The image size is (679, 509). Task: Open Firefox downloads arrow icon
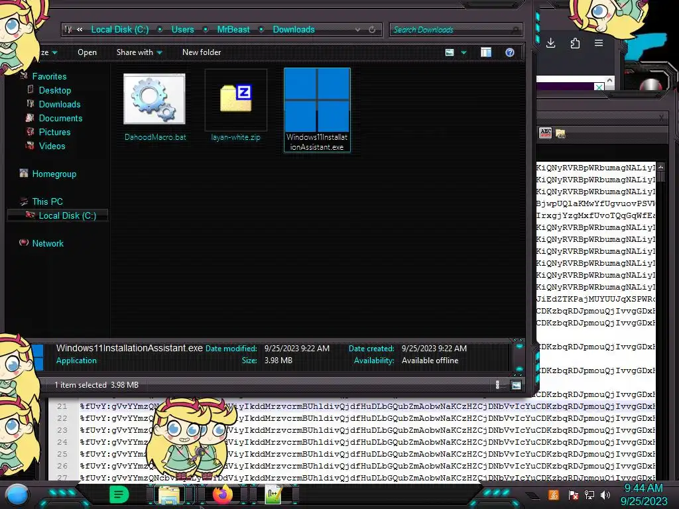(x=551, y=43)
